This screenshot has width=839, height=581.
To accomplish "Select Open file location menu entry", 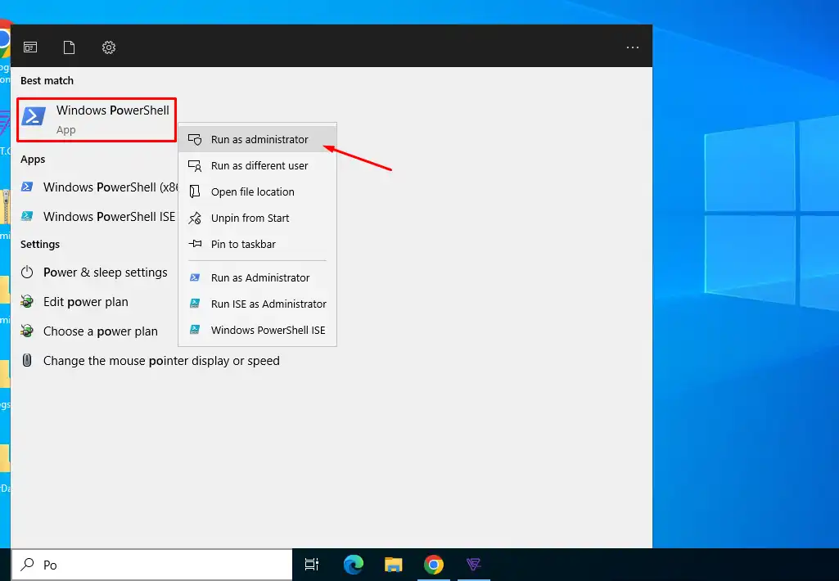I will point(257,191).
